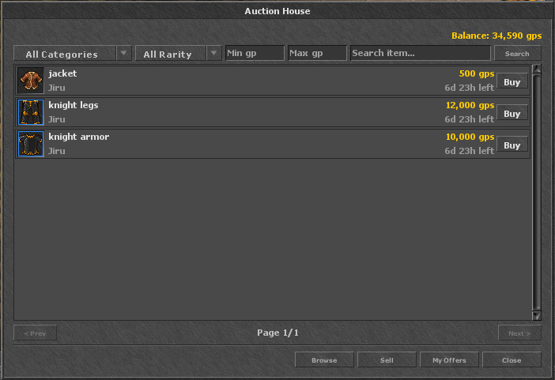Click the 500 gps price
555x380 pixels.
click(x=477, y=73)
